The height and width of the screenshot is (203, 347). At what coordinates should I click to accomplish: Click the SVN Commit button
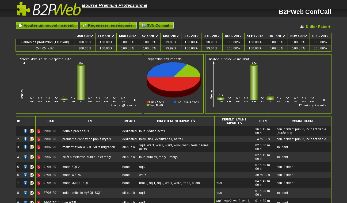(x=156, y=25)
